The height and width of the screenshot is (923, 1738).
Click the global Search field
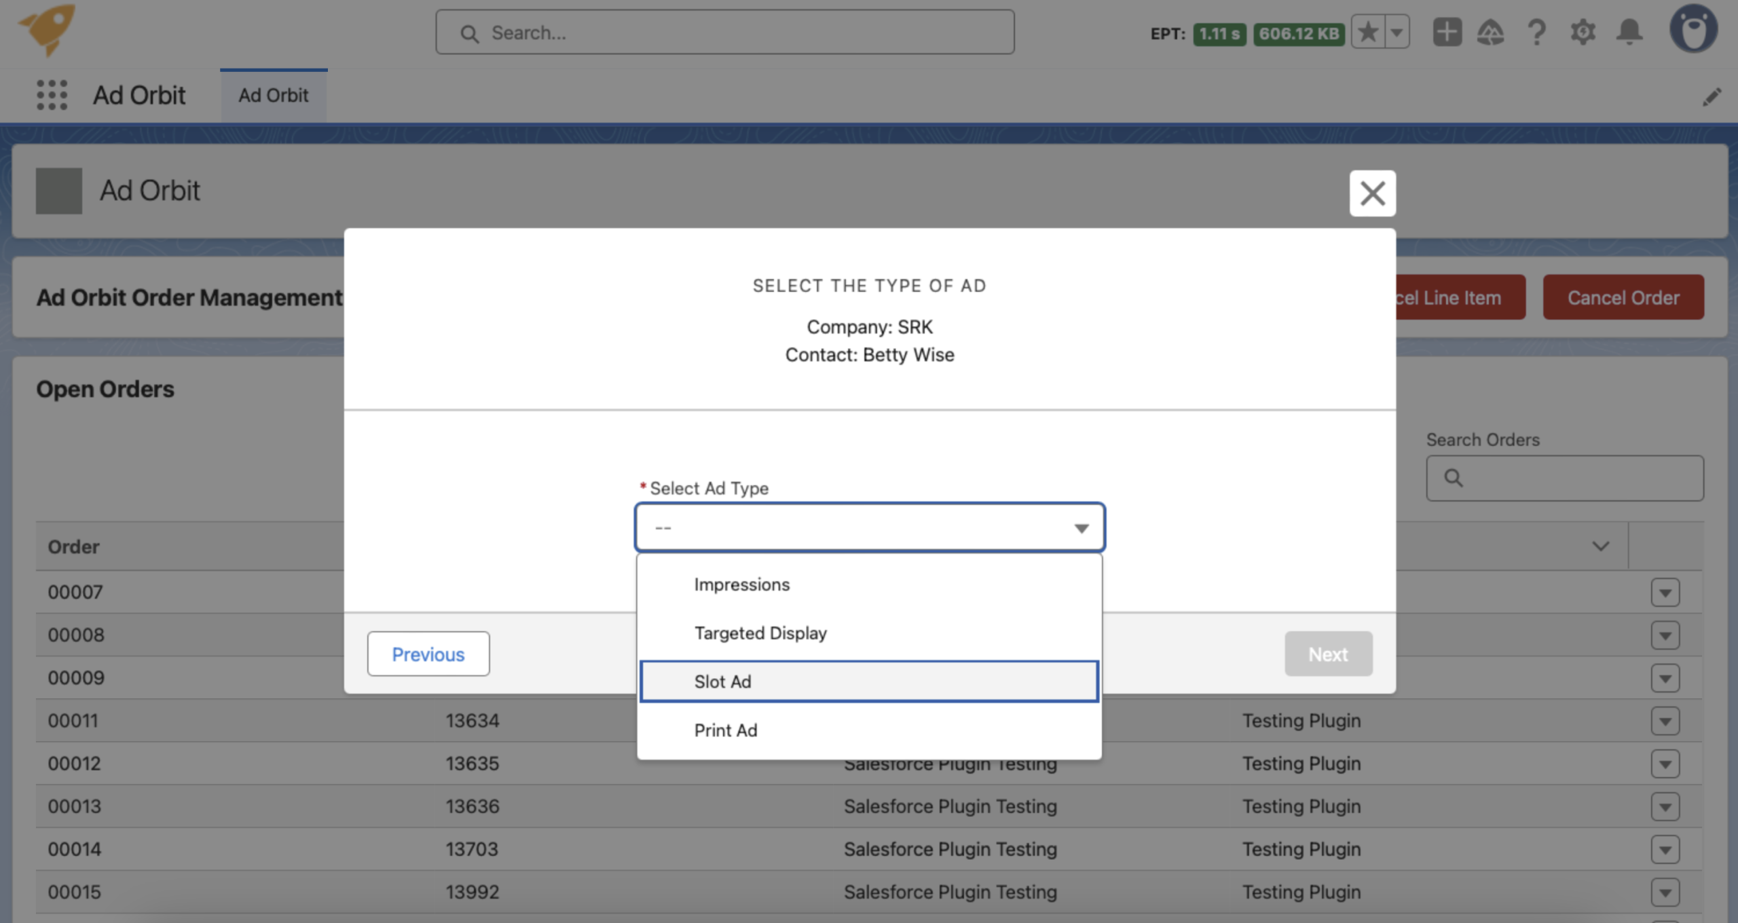(x=725, y=32)
